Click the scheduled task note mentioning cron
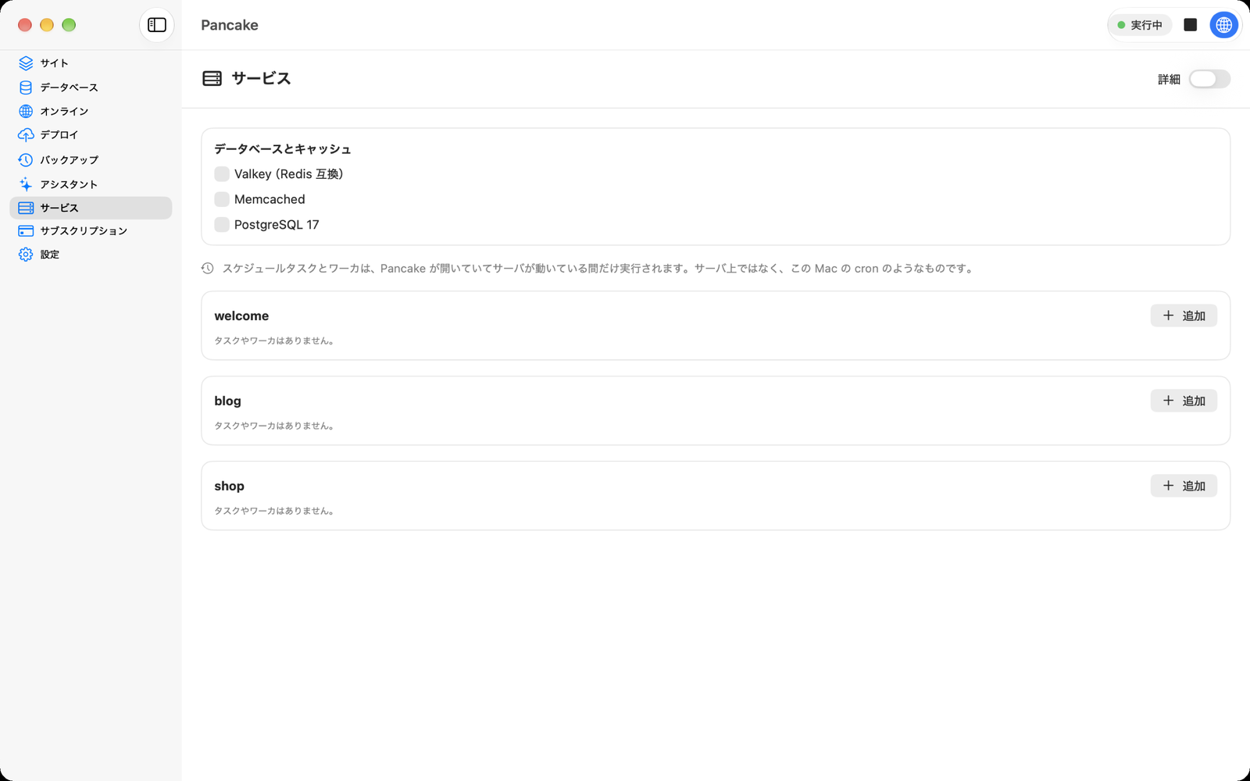 pyautogui.click(x=598, y=269)
